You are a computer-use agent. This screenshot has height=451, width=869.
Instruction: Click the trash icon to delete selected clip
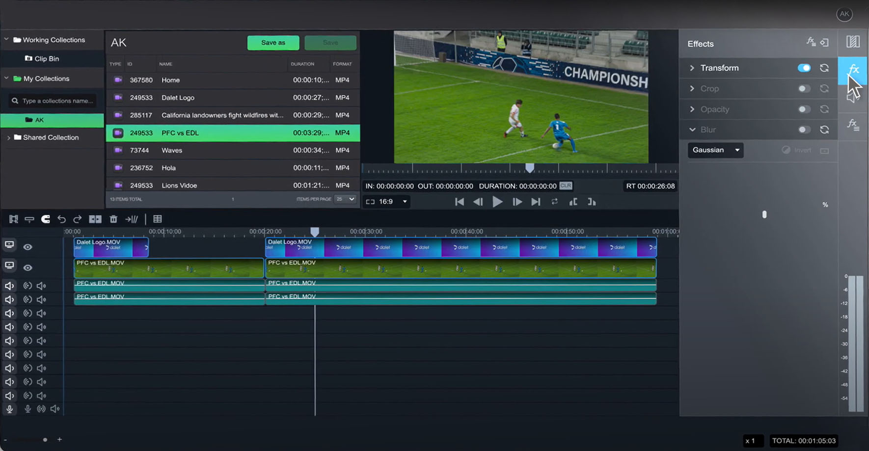[113, 219]
